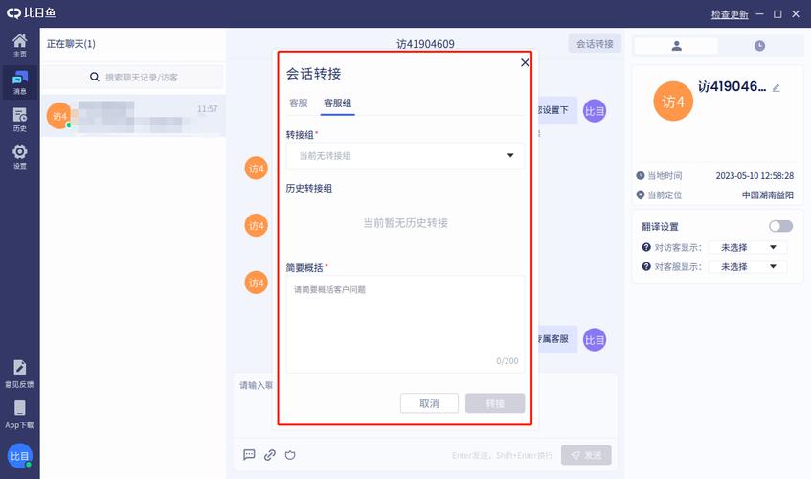Image resolution: width=811 pixels, height=479 pixels.
Task: Switch to visitor profile person tab
Action: [x=676, y=46]
